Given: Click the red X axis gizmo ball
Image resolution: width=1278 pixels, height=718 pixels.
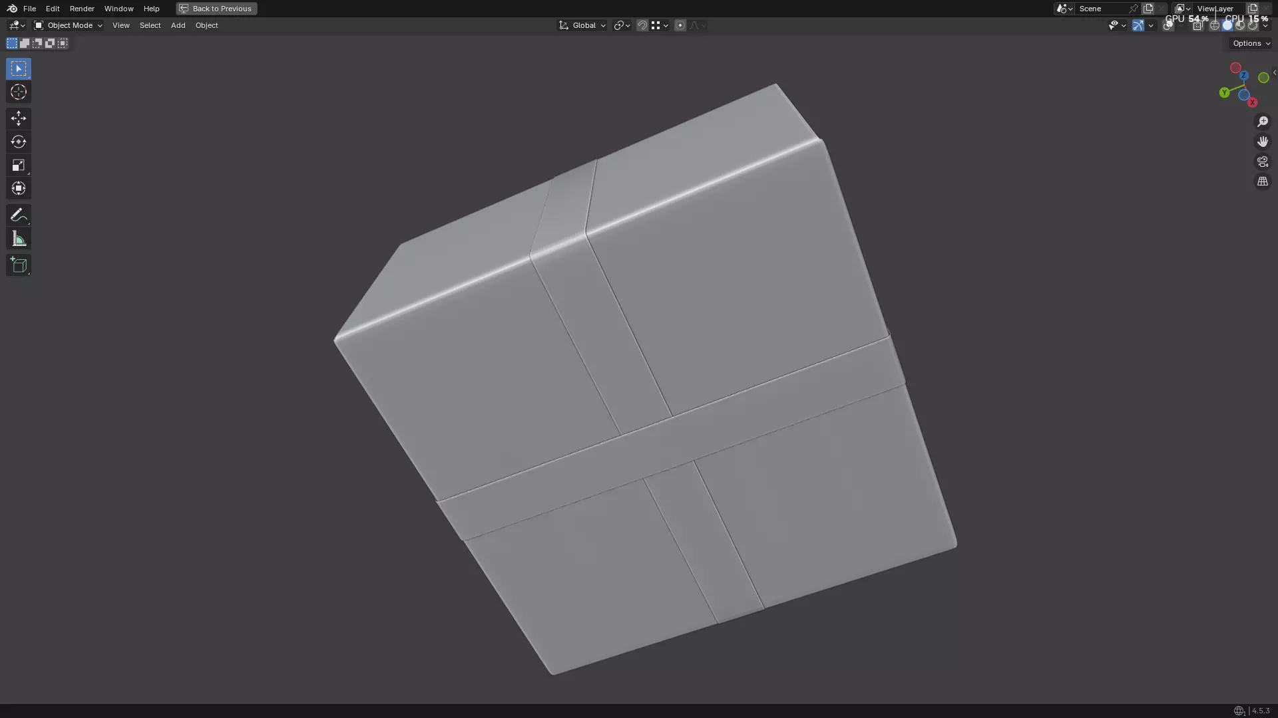Looking at the screenshot, I should coord(1252,102).
